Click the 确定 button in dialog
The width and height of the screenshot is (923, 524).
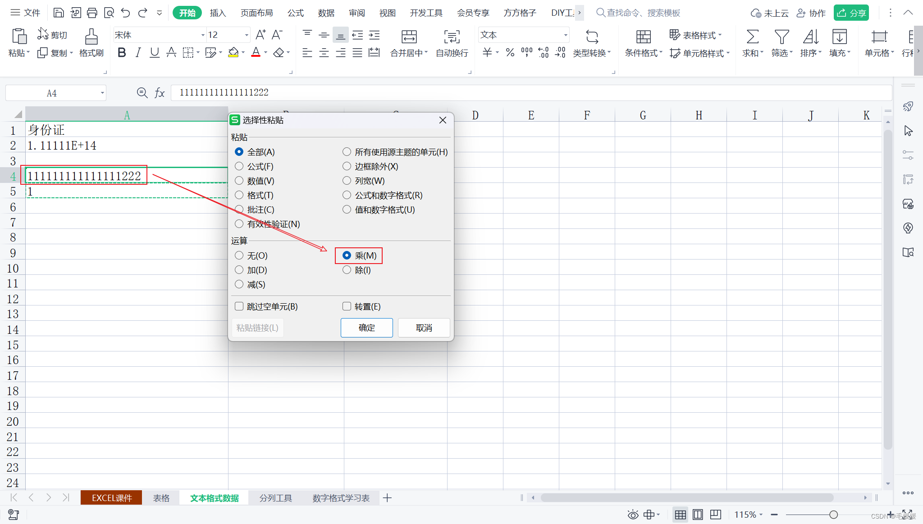pyautogui.click(x=366, y=328)
